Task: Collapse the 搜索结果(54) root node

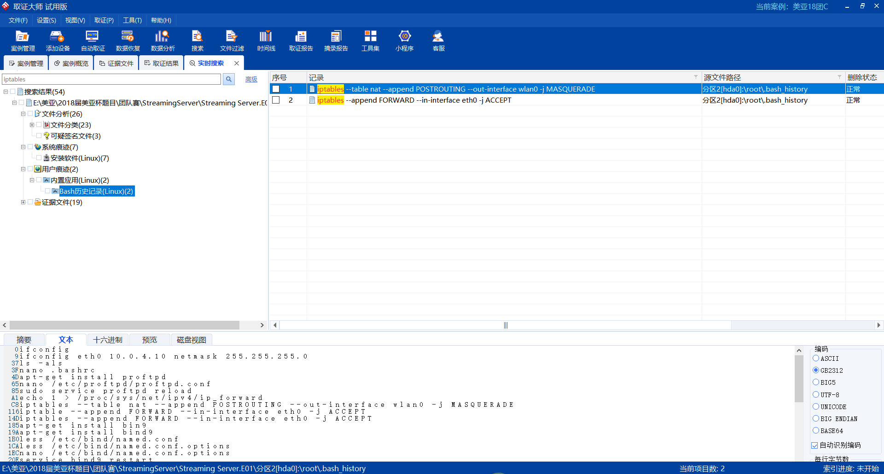Action: 6,92
